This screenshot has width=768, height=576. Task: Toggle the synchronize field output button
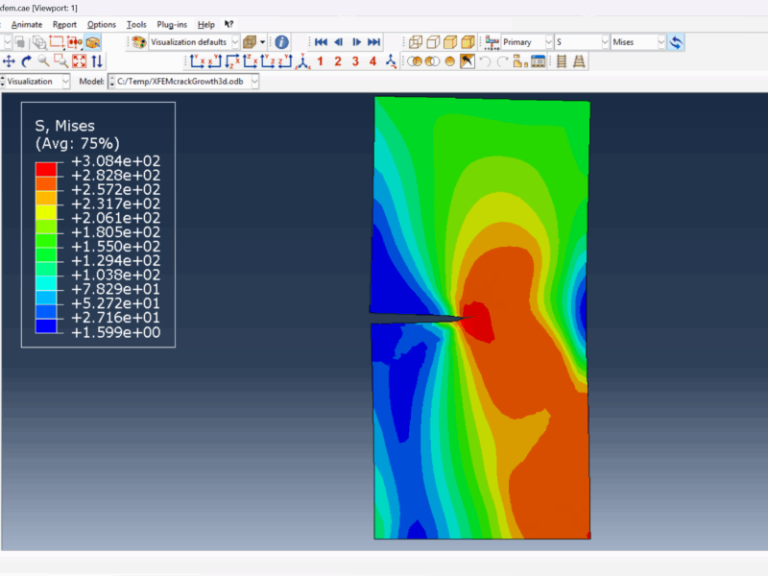[676, 42]
